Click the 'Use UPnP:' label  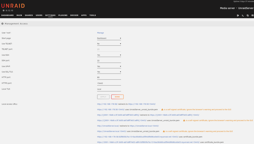coord(6,66)
